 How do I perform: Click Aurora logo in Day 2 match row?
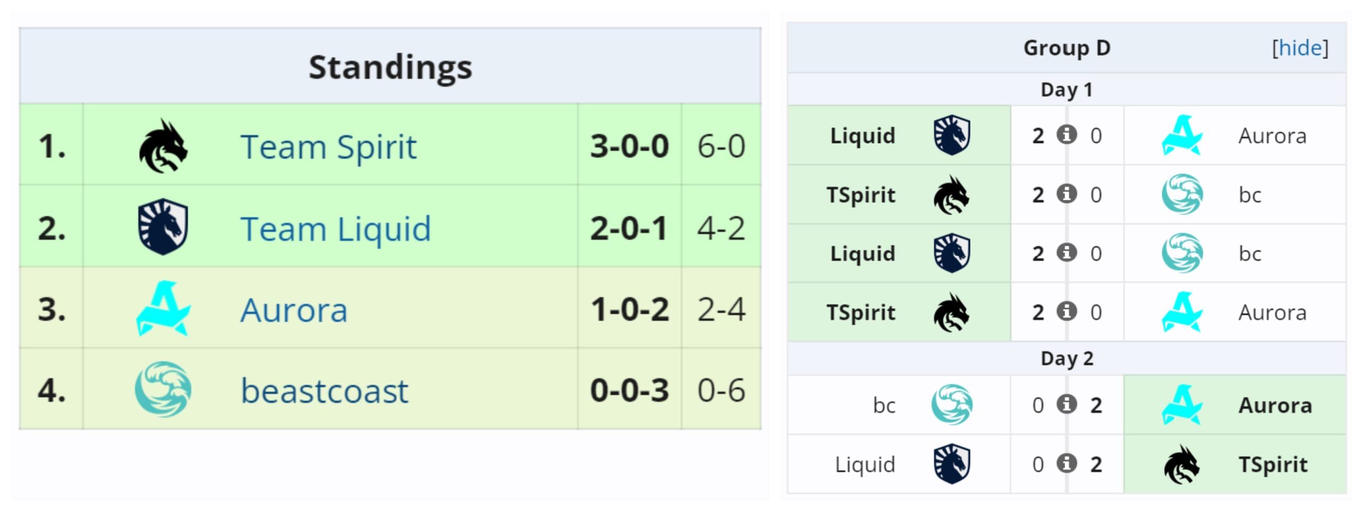tap(1181, 405)
